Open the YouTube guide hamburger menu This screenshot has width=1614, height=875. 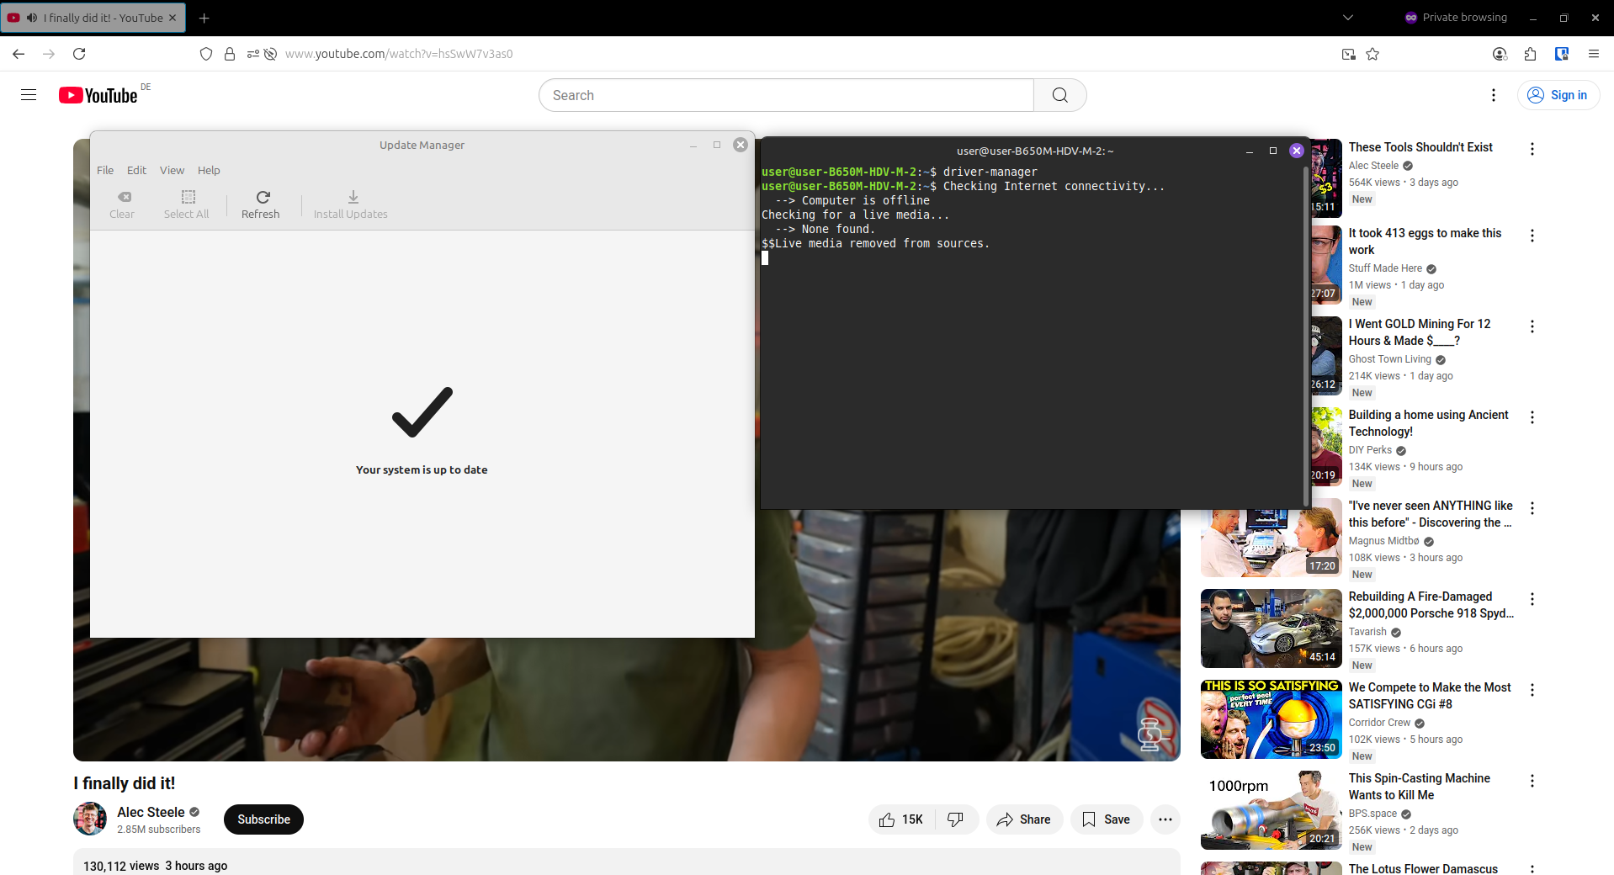click(x=29, y=95)
